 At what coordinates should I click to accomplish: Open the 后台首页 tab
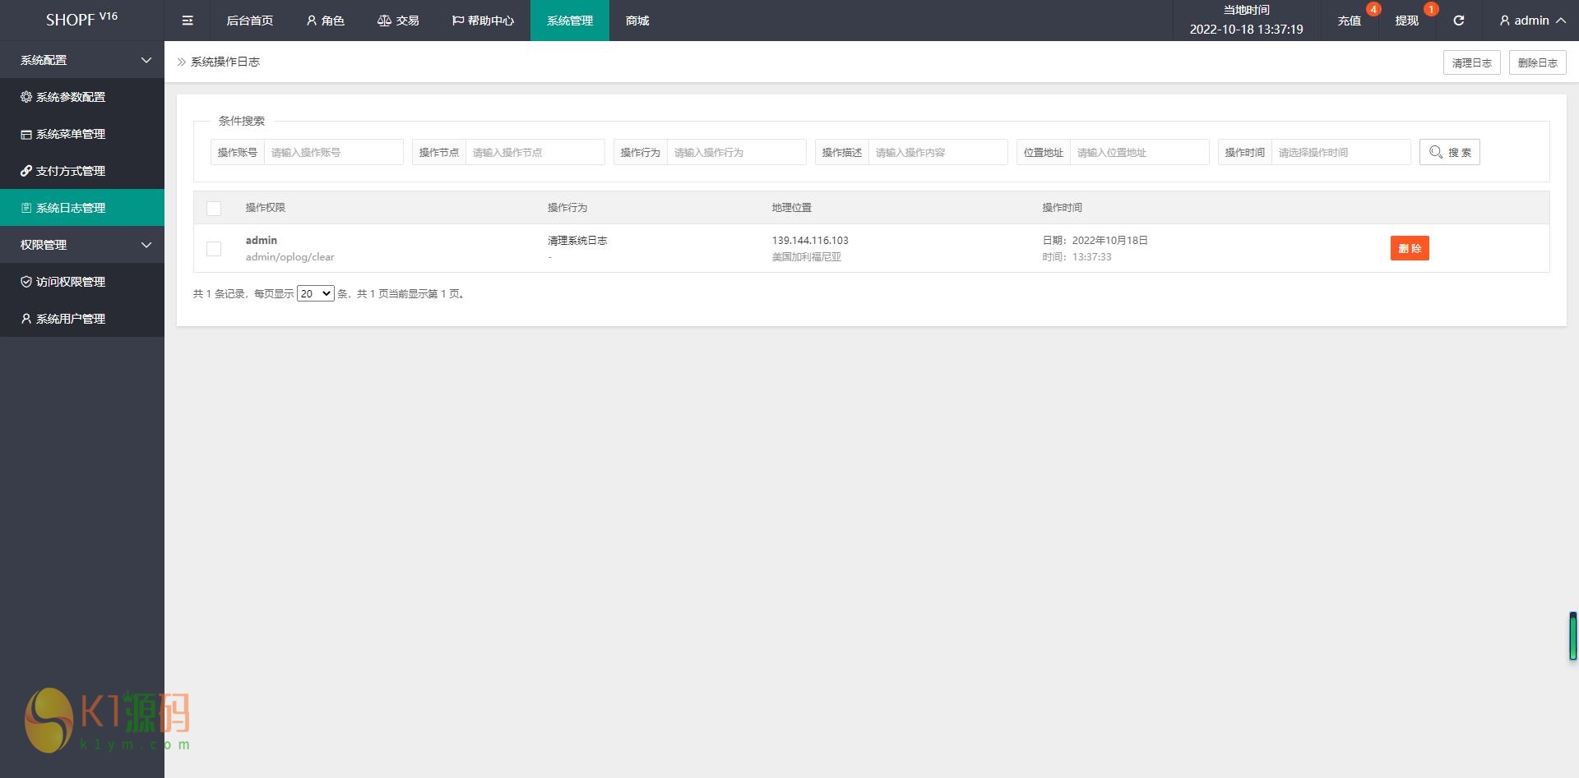click(x=250, y=21)
